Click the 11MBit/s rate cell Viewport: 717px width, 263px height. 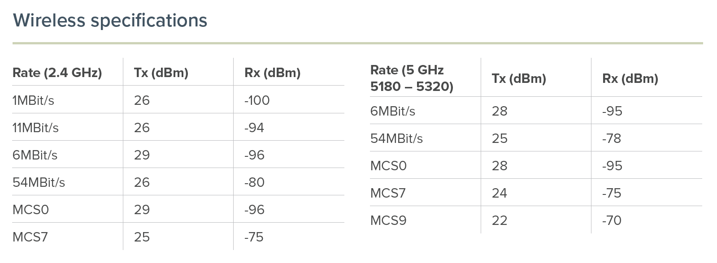click(35, 128)
